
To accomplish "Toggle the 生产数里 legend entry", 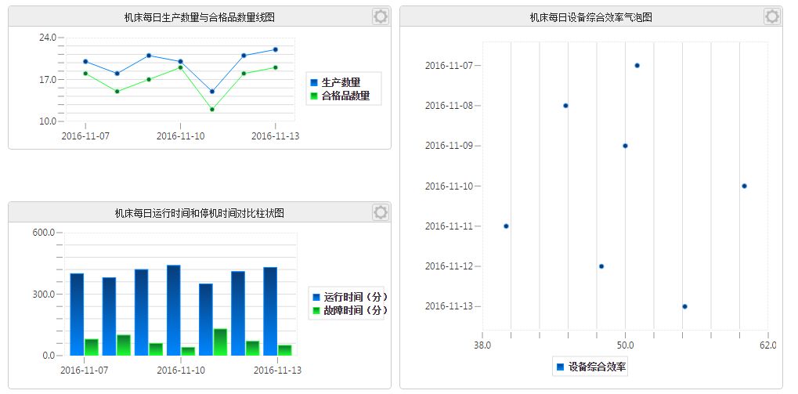I will 335,82.
